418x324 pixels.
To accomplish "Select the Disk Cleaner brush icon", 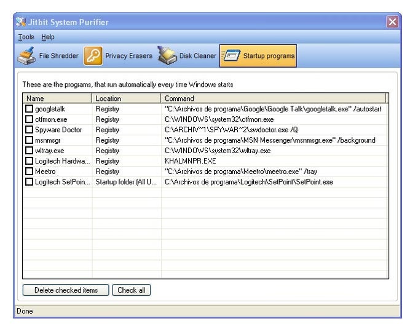I will pos(167,56).
